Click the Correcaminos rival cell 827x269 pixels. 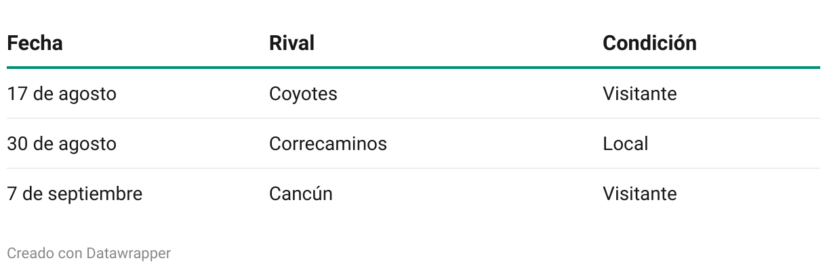point(328,144)
